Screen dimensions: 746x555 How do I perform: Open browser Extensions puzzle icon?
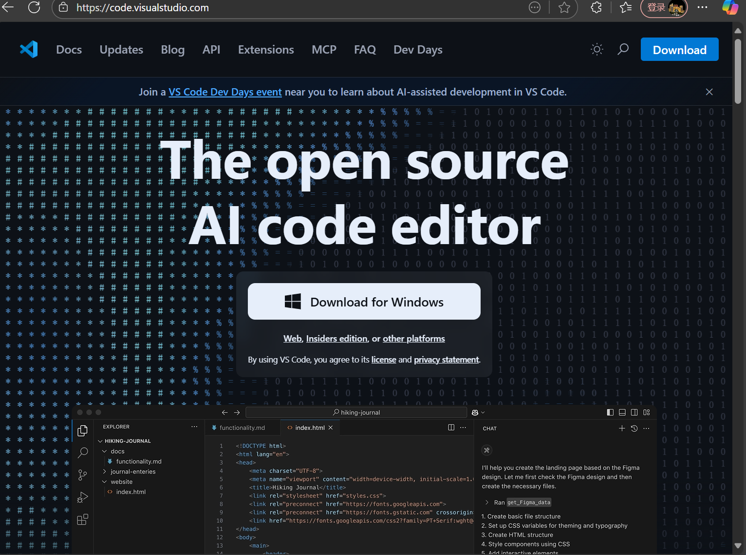pos(597,7)
